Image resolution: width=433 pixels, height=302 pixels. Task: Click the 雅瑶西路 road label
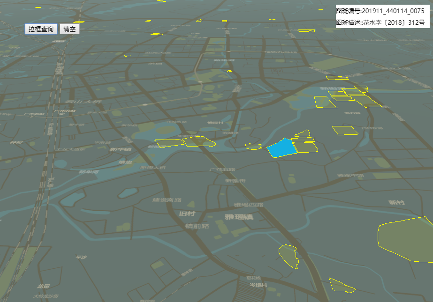[249, 205]
